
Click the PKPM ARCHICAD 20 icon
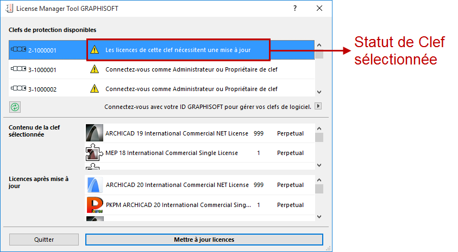[95, 205]
